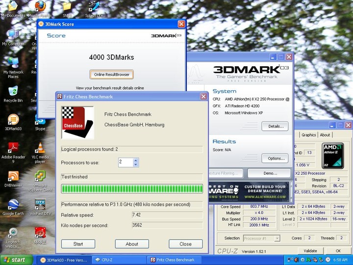Close the 3DMark Score window

pos(181,24)
